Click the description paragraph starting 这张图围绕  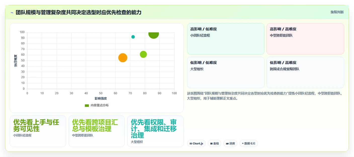[x=265, y=96]
